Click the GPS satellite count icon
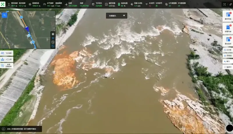233x134 pixels. tap(166, 4)
